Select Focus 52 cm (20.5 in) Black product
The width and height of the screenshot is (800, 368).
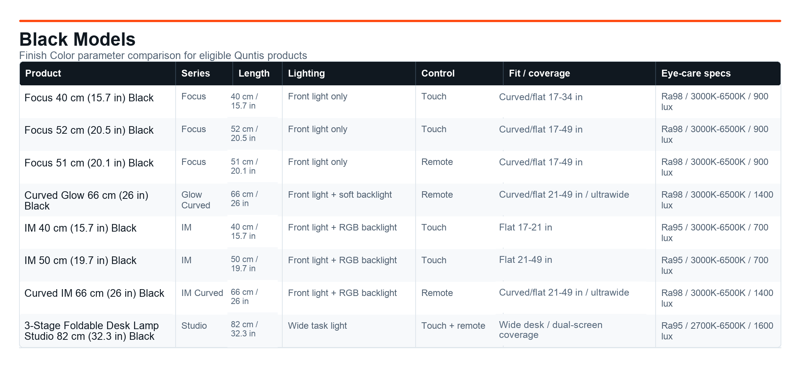pos(89,130)
